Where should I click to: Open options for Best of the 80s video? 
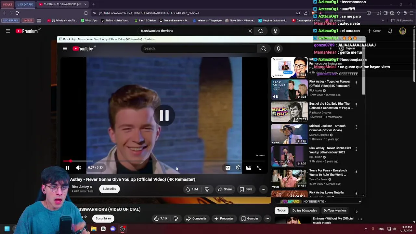pyautogui.click(x=356, y=105)
